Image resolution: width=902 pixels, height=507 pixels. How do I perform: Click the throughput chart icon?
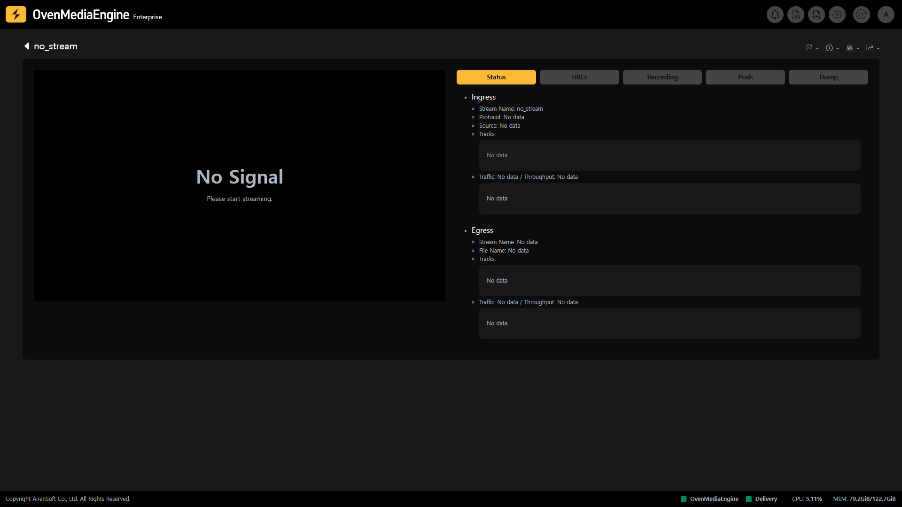click(870, 48)
